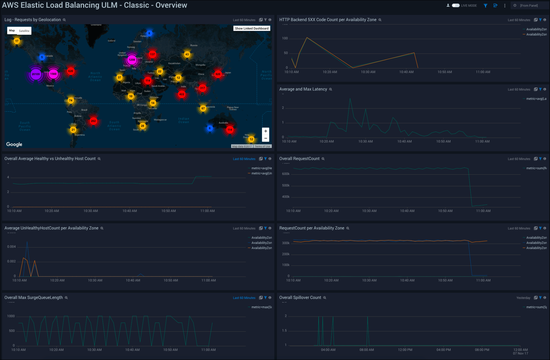Click Show Linked Dashboard button
This screenshot has height=360, width=550.
[x=252, y=28]
